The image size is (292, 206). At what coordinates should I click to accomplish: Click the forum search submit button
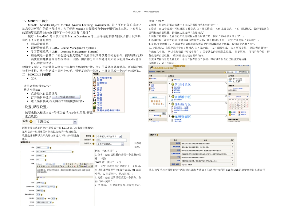pyautogui.click(x=164, y=113)
